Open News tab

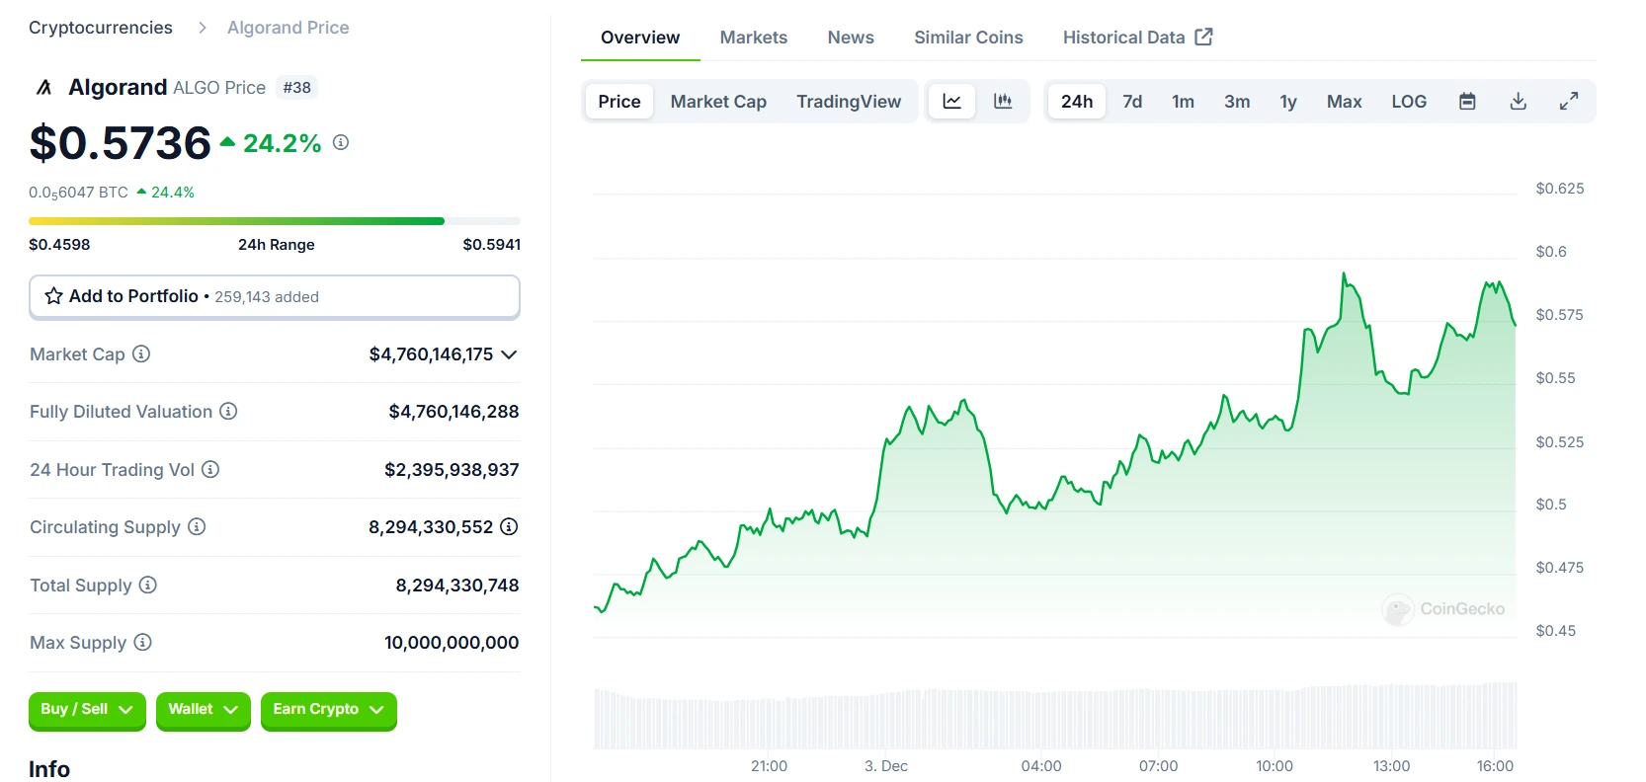(x=851, y=38)
